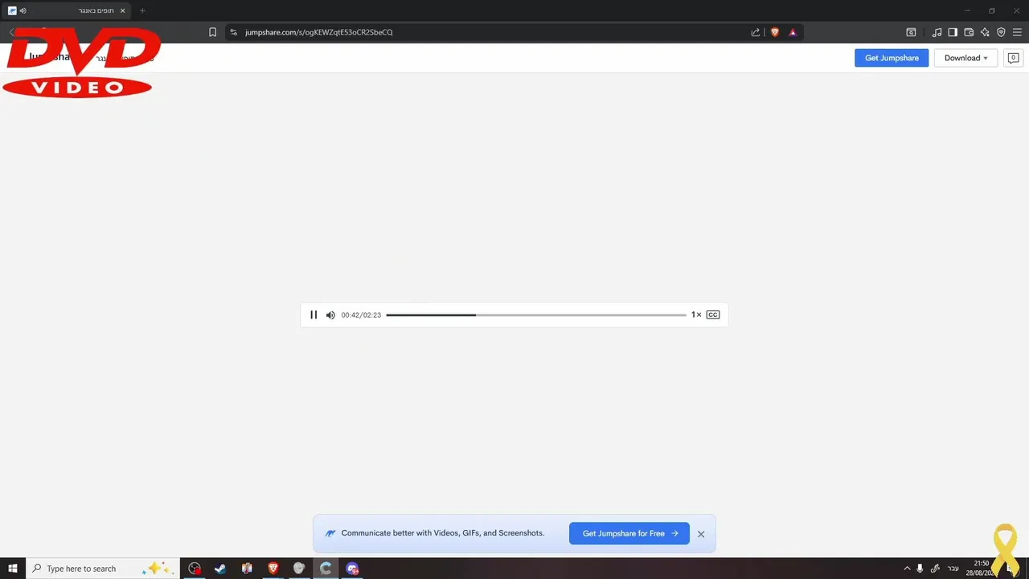The image size is (1029, 579).
Task: Switch the עבר keyboard language
Action: coord(953,569)
